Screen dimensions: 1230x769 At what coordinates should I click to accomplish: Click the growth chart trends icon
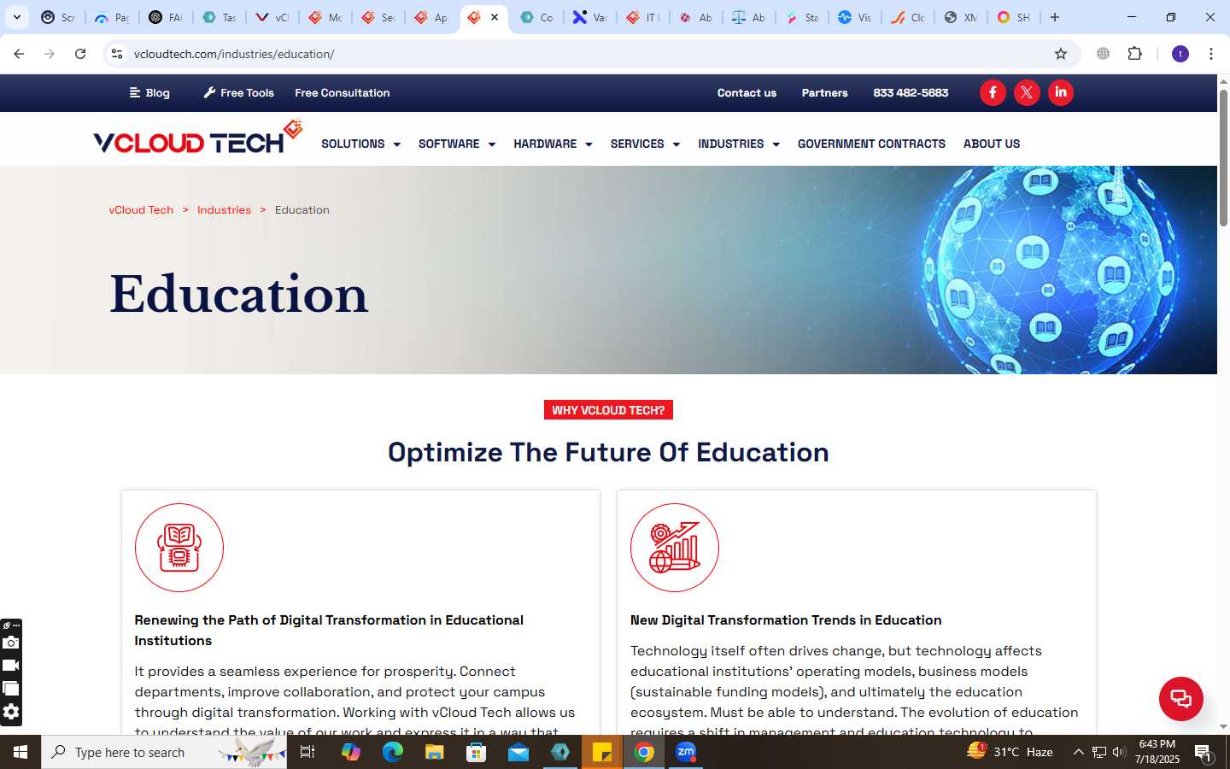[675, 548]
